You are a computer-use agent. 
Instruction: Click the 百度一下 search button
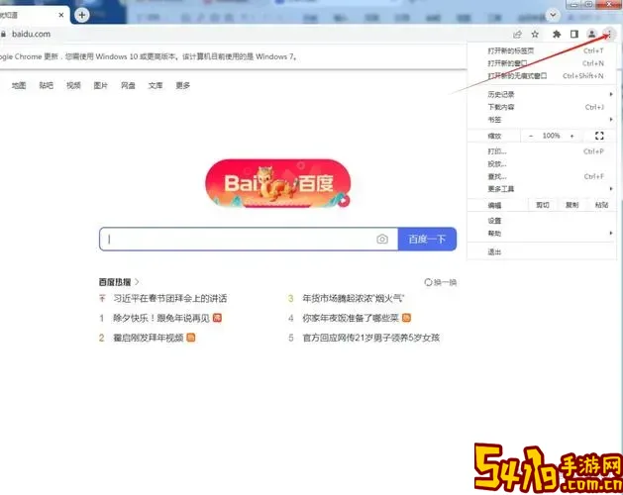coord(427,240)
